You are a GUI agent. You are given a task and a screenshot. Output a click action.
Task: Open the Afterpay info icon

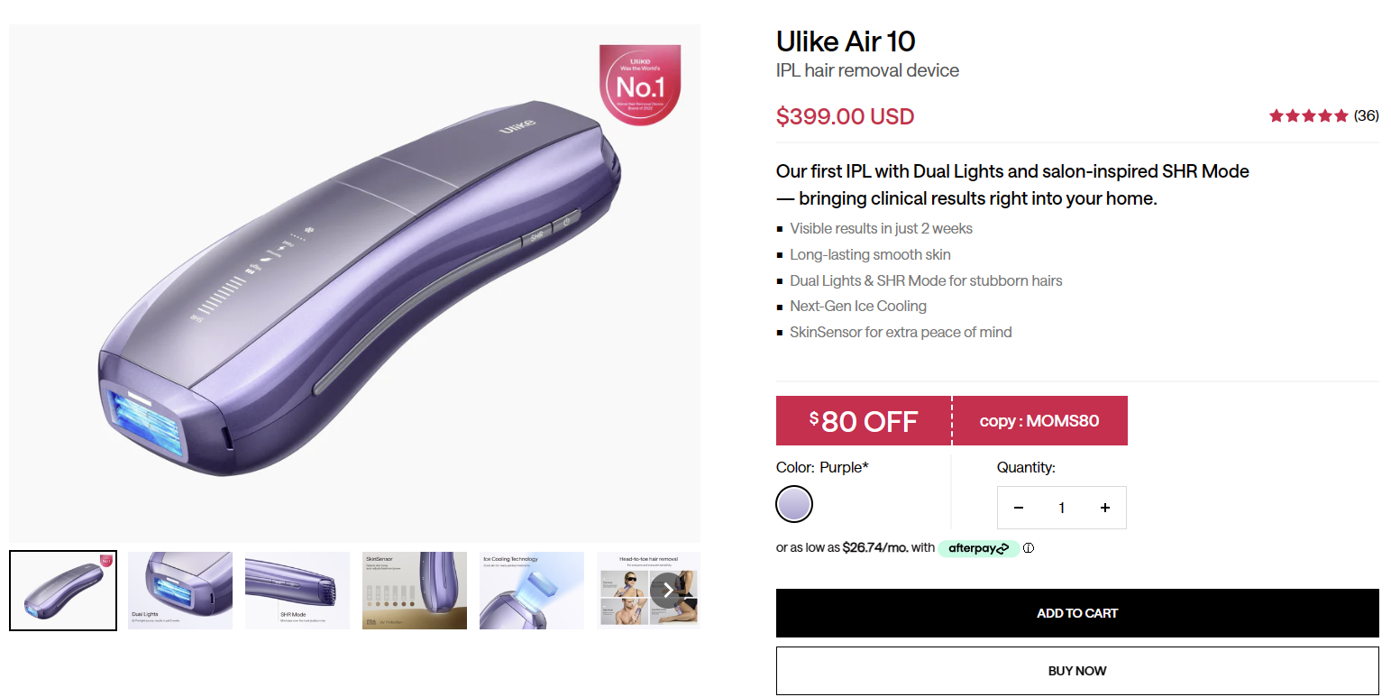1029,548
